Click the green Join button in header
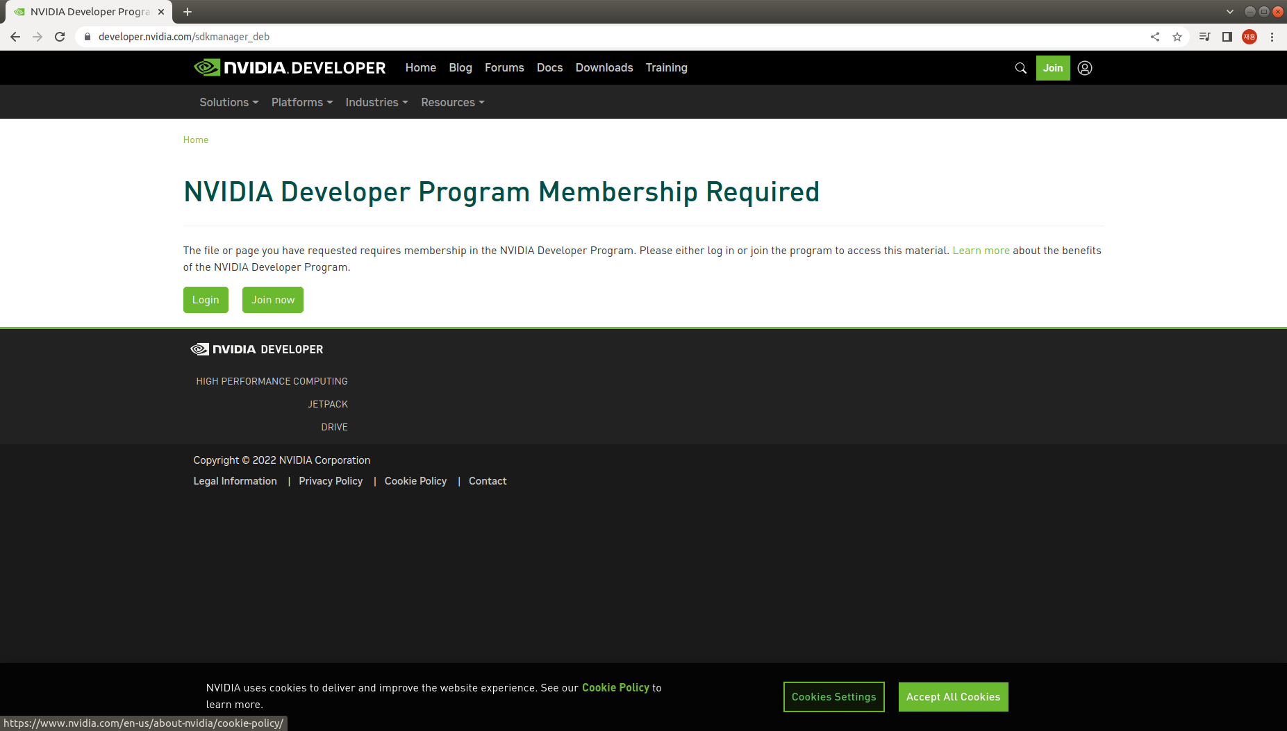The width and height of the screenshot is (1287, 731). coord(1053,68)
